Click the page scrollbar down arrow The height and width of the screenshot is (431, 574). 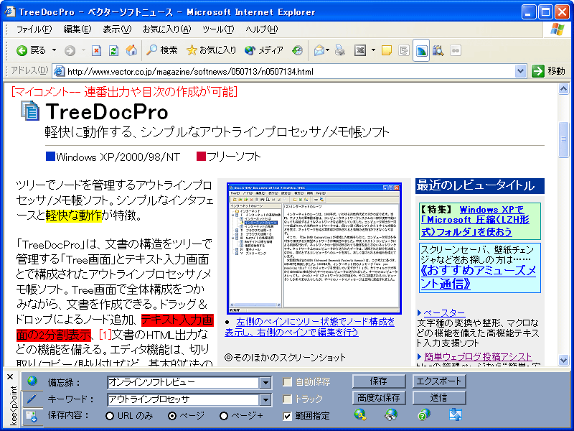[563, 361]
